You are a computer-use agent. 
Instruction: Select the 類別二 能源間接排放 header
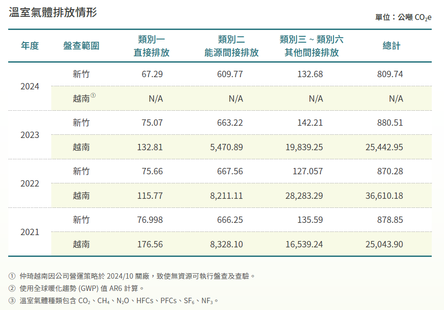click(231, 46)
